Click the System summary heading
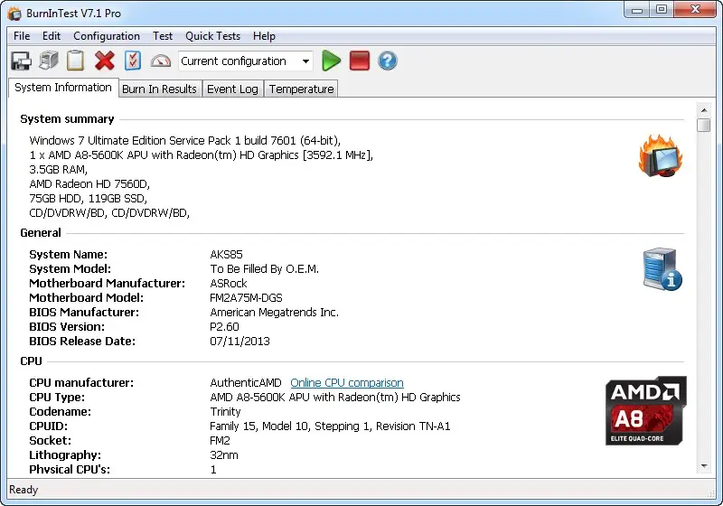 click(67, 119)
